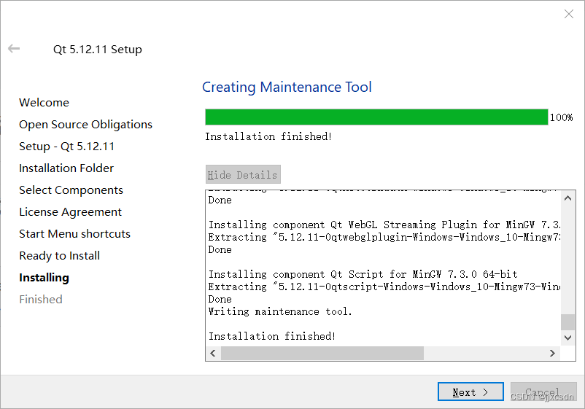Image resolution: width=585 pixels, height=409 pixels.
Task: Click the horizontal scrollbar thumb
Action: point(322,353)
